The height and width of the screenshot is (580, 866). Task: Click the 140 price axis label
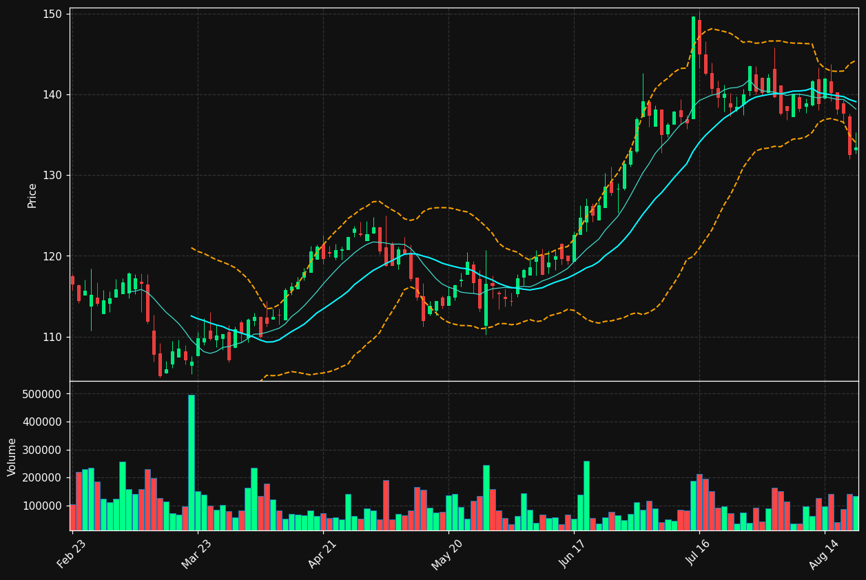pos(52,95)
